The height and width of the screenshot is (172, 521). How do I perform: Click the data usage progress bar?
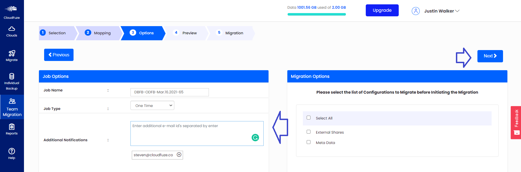(317, 14)
